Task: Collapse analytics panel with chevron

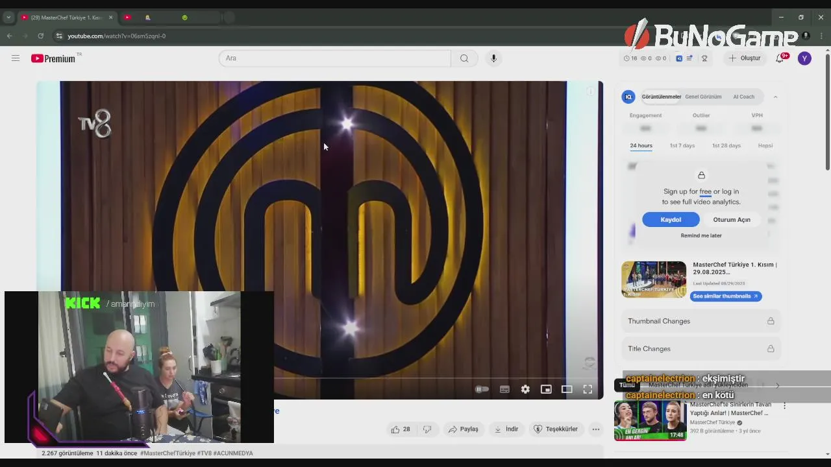Action: [775, 97]
